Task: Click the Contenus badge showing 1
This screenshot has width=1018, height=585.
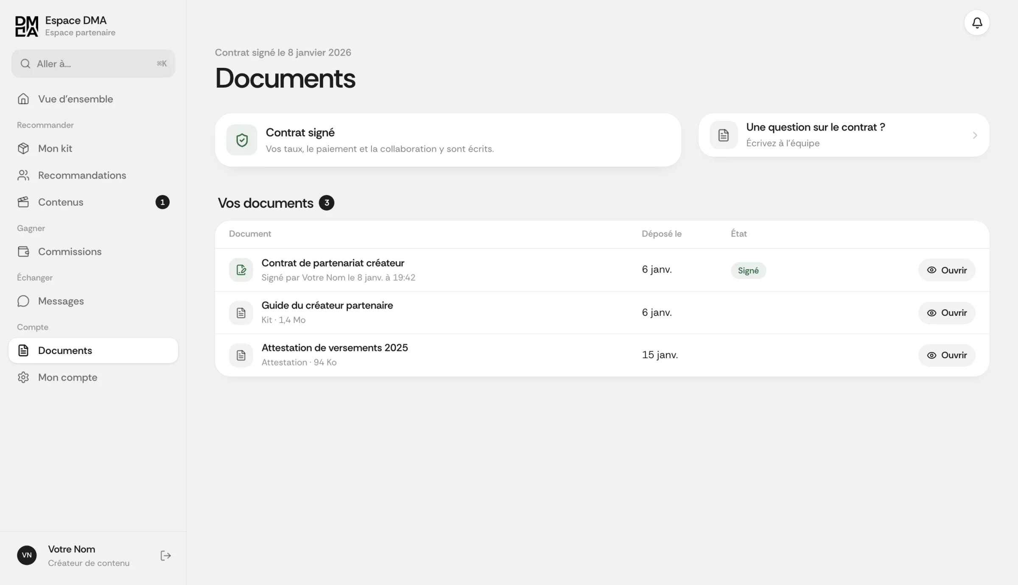Action: (162, 202)
